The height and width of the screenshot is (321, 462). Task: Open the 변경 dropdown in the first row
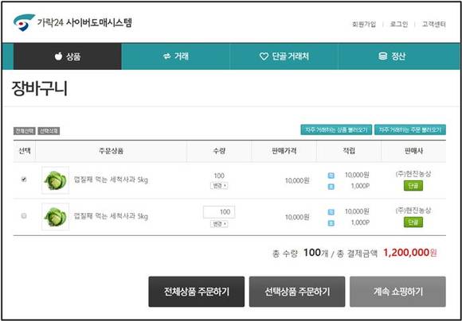tap(219, 186)
